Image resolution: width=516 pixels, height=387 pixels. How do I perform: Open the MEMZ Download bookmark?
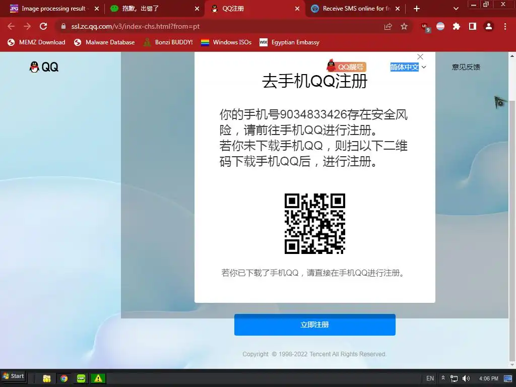click(x=36, y=42)
